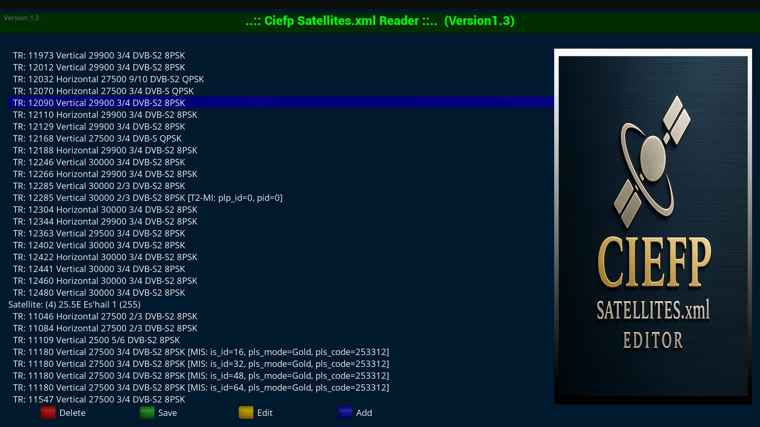Click the red Delete color button
This screenshot has height=427, width=760.
(48, 412)
